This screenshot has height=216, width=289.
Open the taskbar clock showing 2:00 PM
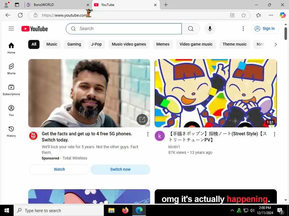pos(265,210)
